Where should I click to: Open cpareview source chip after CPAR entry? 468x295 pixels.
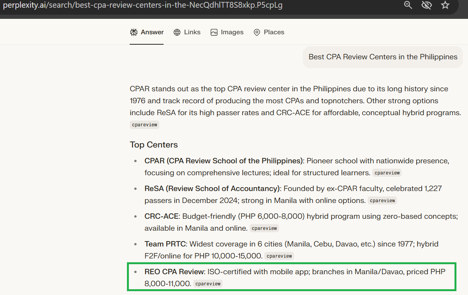pyautogui.click(x=387, y=173)
